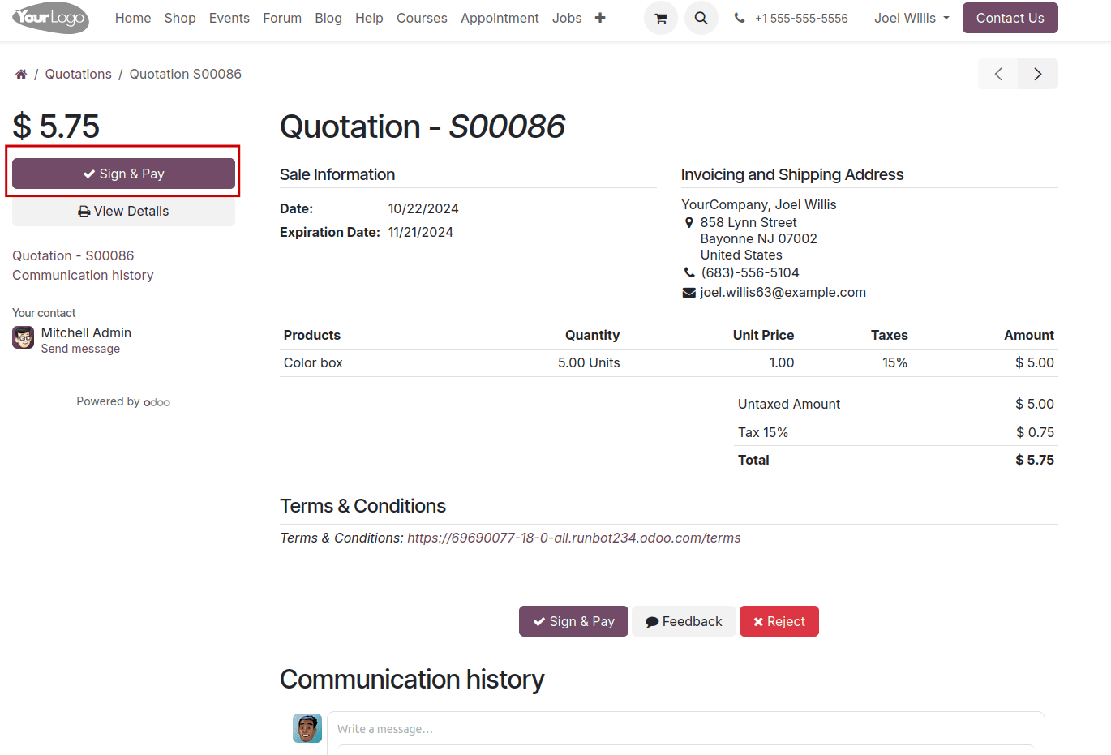Open the Courses menu item
1111x755 pixels.
tap(422, 18)
